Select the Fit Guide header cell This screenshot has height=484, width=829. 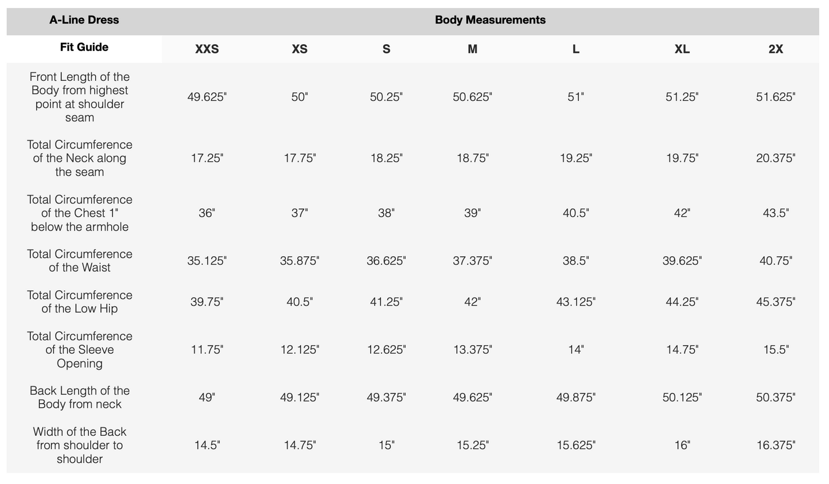84,48
